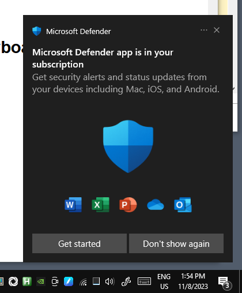242x293 pixels.
Task: Choose Don't show again
Action: click(x=176, y=243)
